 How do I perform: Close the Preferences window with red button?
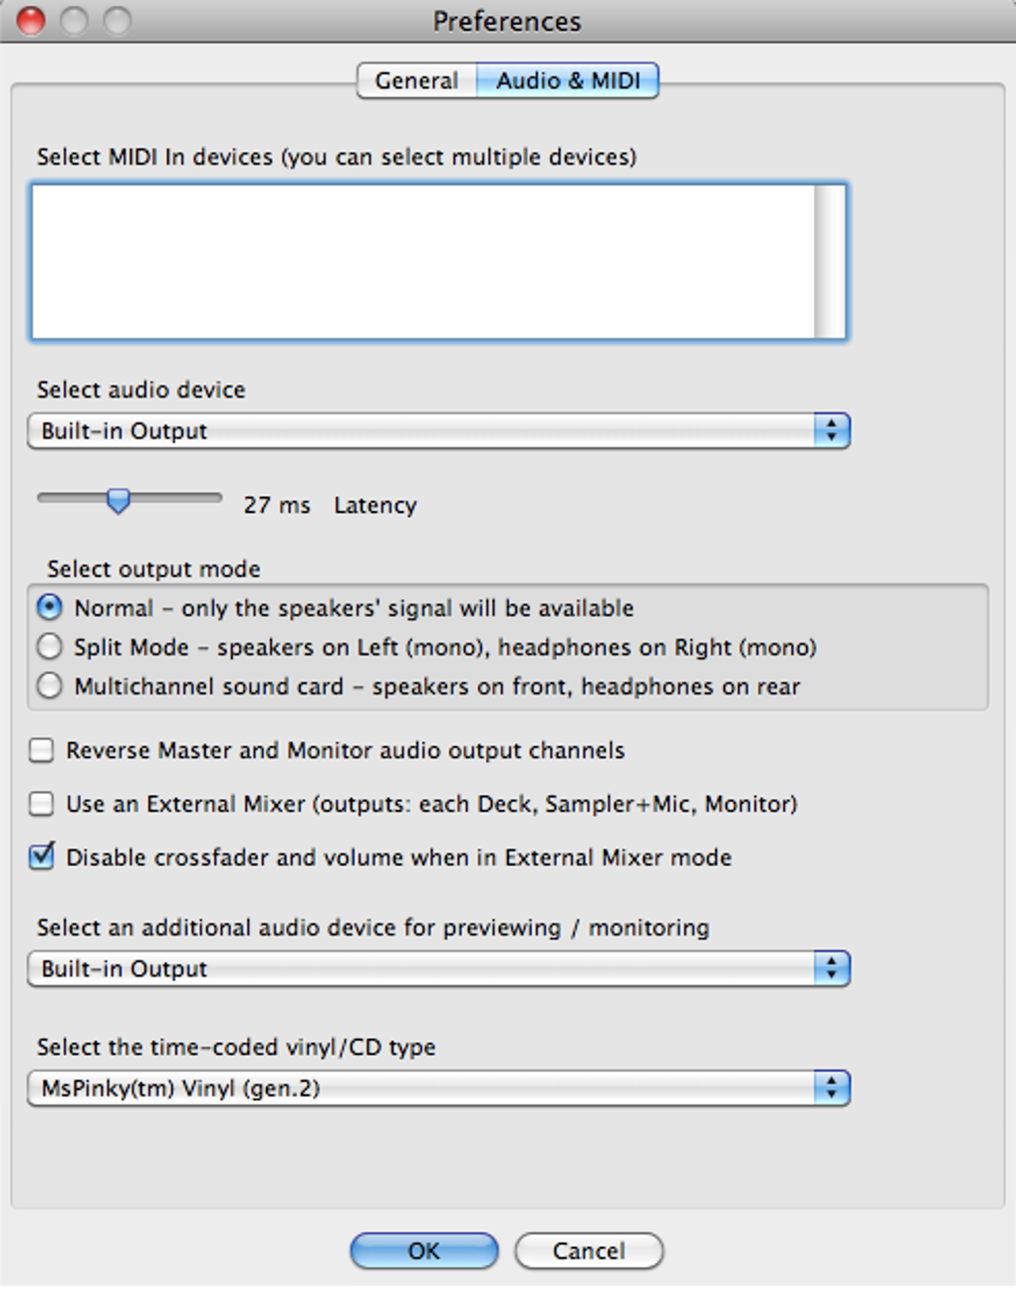31,20
